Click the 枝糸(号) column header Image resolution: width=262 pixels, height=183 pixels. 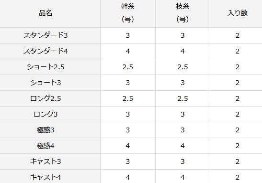(182, 13)
